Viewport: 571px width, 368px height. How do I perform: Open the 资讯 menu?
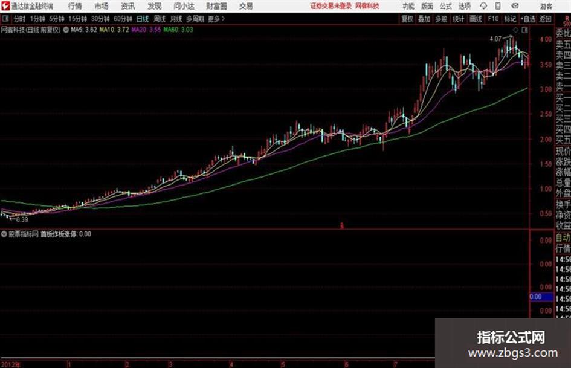coord(128,6)
